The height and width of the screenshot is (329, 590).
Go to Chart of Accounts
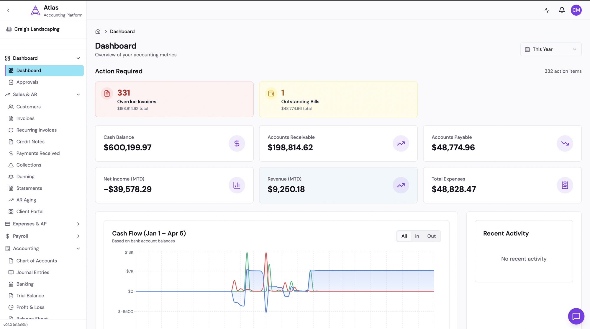click(x=37, y=261)
